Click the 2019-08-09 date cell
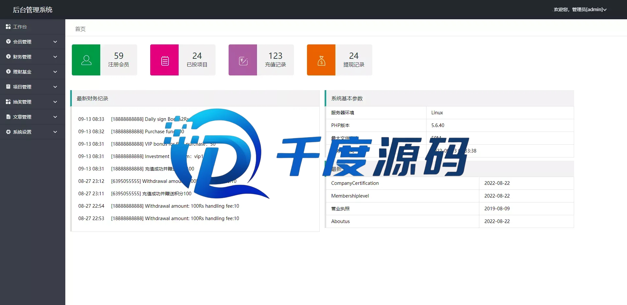This screenshot has width=627, height=305. point(526,209)
